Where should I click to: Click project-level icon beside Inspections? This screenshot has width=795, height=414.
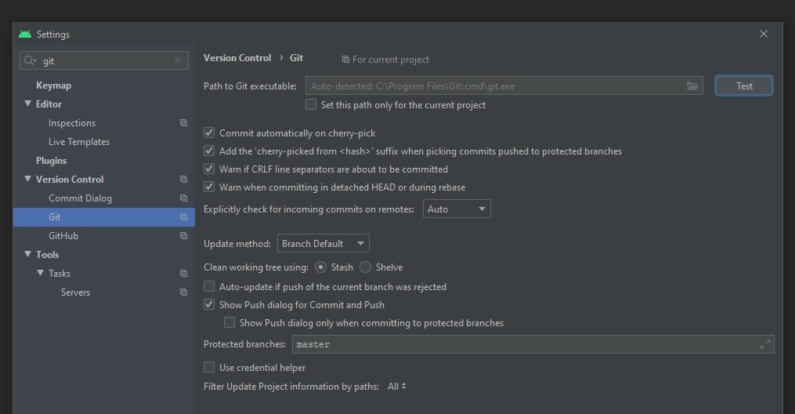tap(183, 123)
